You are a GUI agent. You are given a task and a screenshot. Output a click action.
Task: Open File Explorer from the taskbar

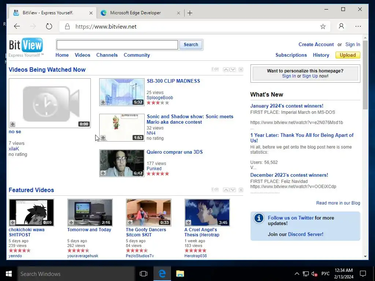[180, 274]
